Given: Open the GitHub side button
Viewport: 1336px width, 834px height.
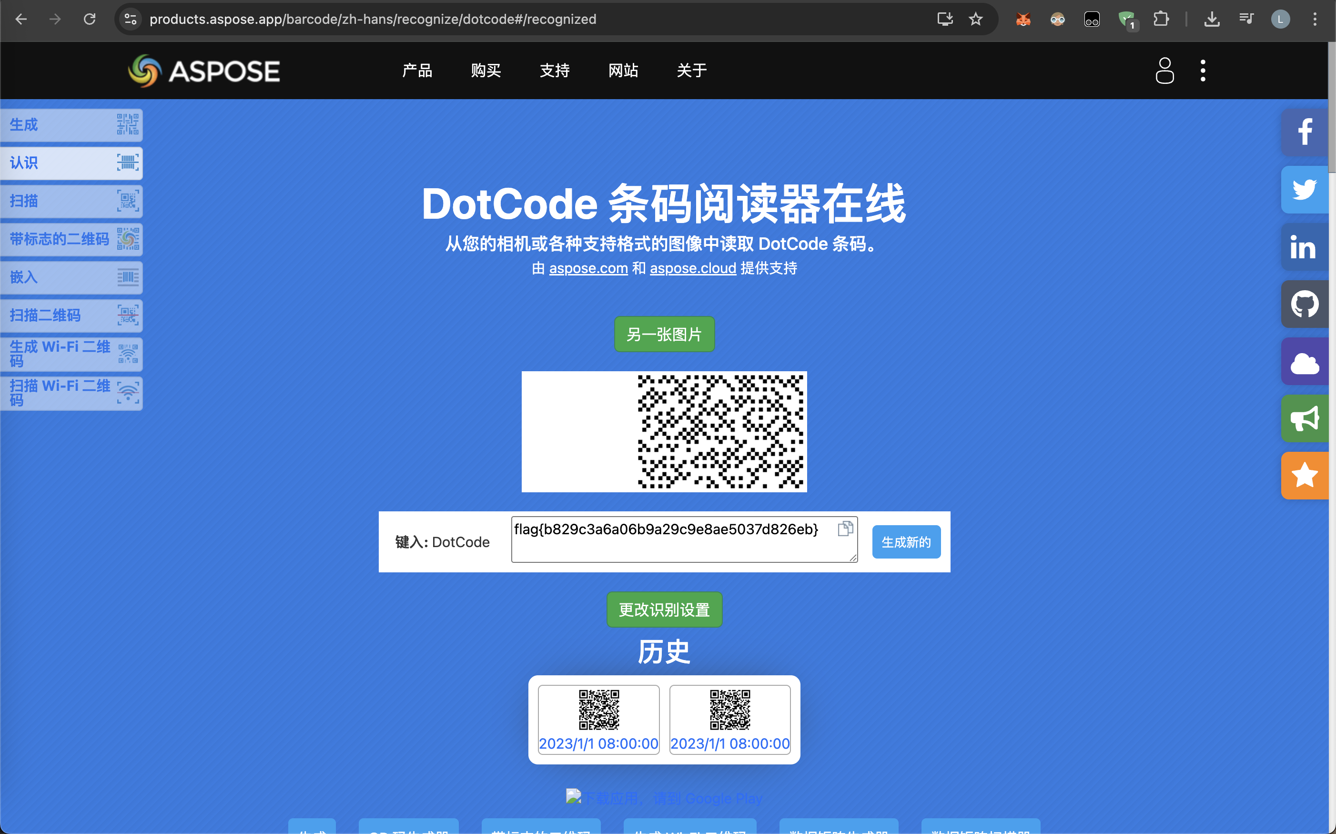Looking at the screenshot, I should (x=1304, y=304).
